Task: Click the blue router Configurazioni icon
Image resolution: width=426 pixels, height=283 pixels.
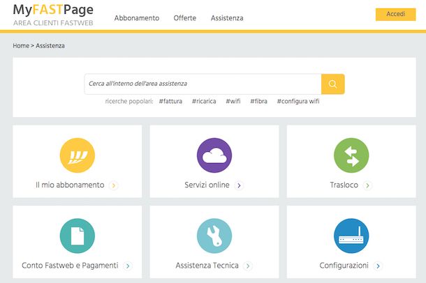Action: point(351,236)
